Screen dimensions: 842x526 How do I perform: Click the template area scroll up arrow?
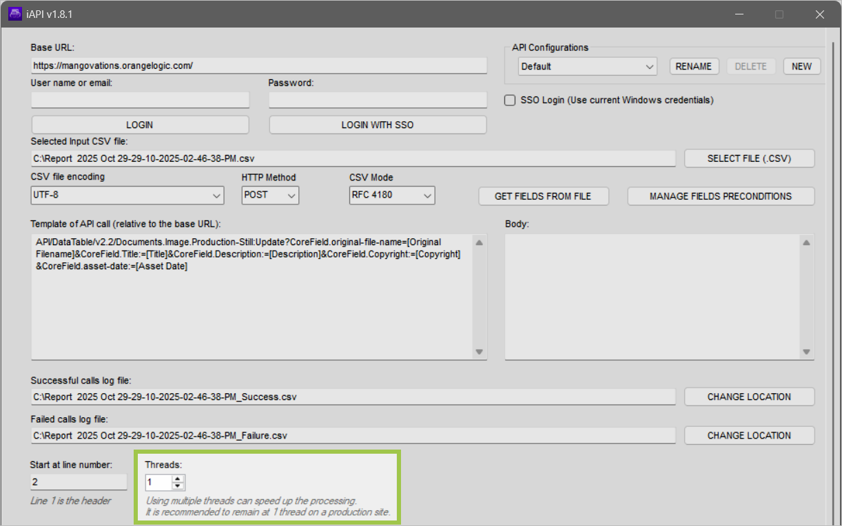480,242
